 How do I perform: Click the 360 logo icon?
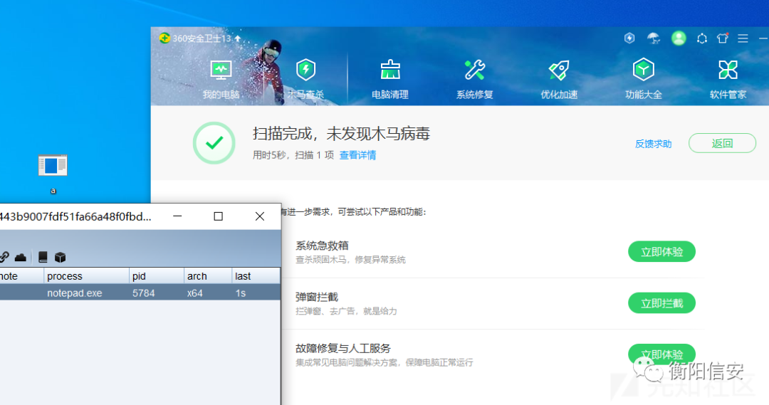(x=164, y=38)
